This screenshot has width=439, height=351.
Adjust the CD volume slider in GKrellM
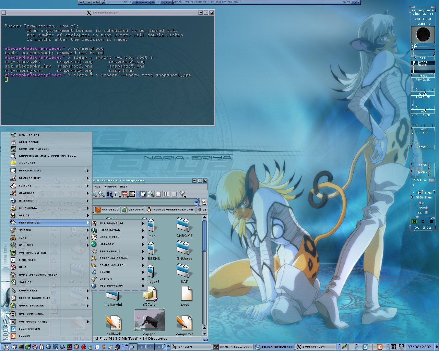tap(426, 213)
